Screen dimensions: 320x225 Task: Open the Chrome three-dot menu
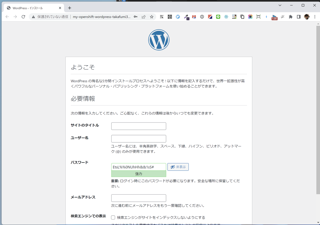(x=314, y=17)
